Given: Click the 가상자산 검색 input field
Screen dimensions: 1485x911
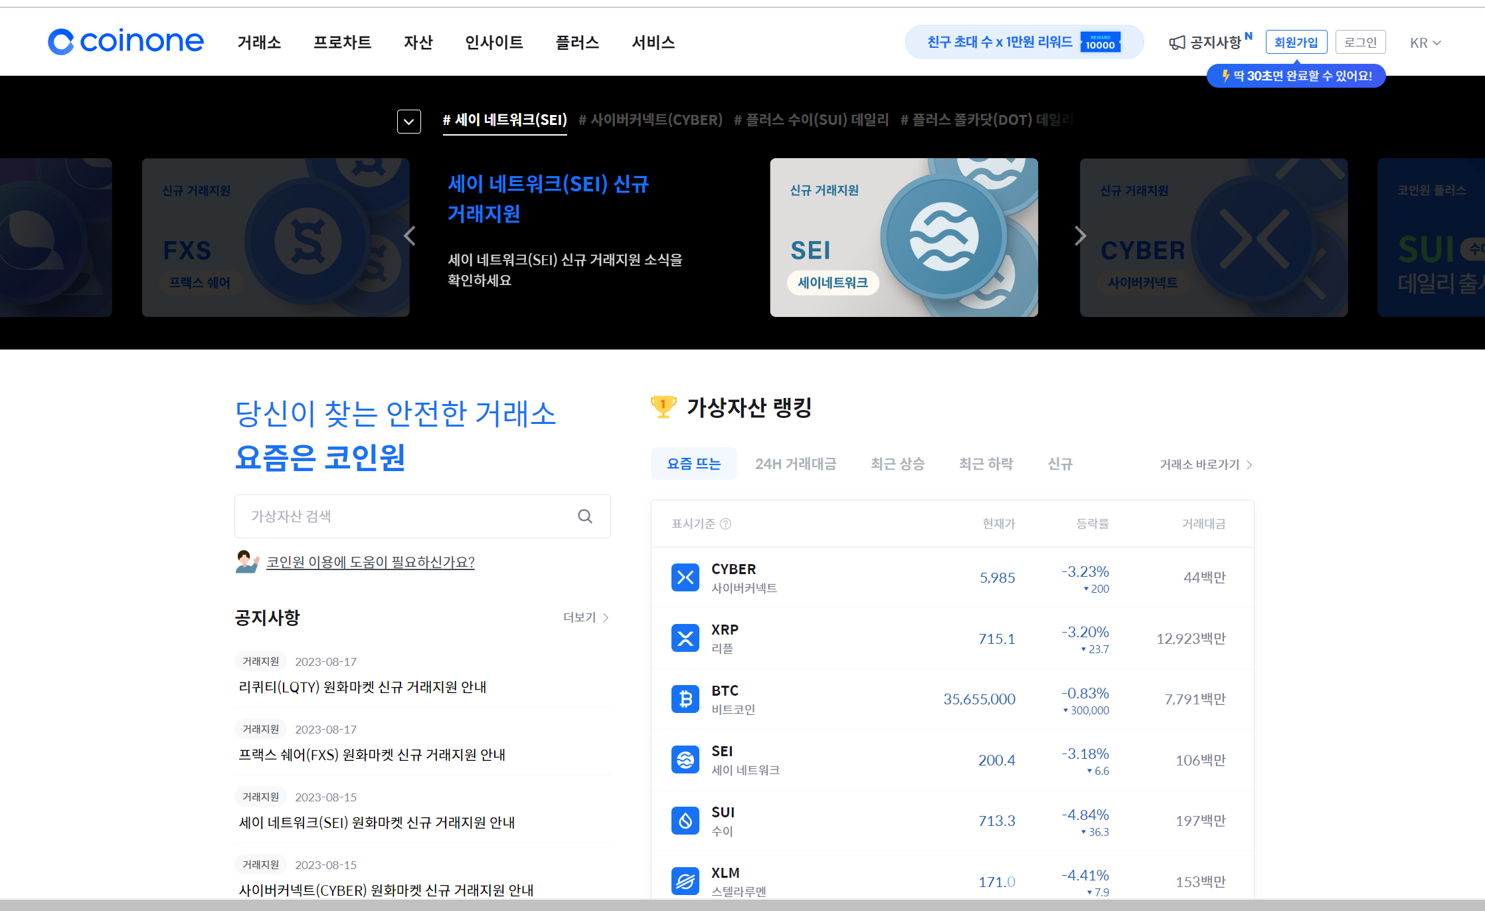Looking at the screenshot, I should pos(405,516).
